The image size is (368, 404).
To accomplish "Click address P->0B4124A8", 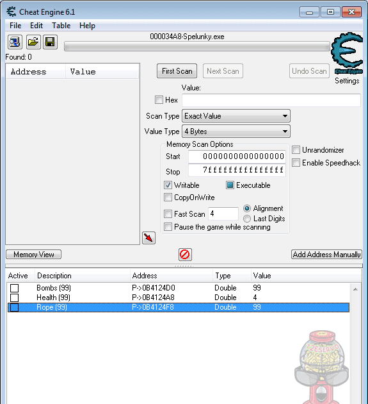I will [x=153, y=298].
